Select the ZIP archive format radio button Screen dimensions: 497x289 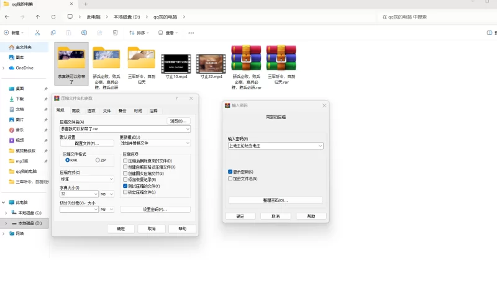[97, 160]
